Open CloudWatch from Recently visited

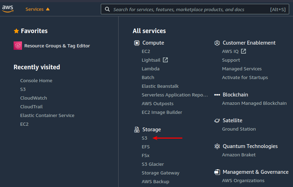tap(33, 98)
